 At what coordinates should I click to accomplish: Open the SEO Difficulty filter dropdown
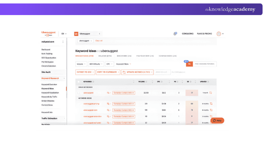pos(96,64)
